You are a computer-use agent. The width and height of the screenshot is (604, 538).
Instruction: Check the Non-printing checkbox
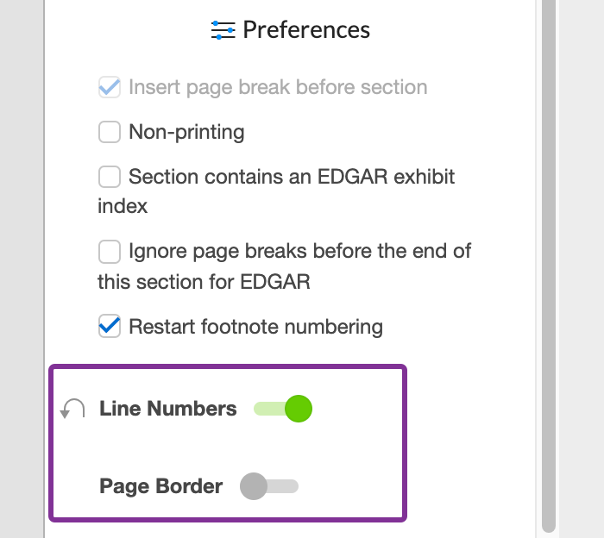click(109, 132)
